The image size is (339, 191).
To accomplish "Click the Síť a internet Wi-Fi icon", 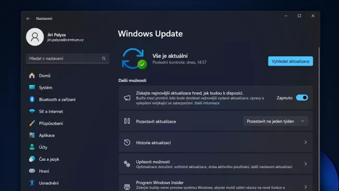I will pyautogui.click(x=32, y=111).
